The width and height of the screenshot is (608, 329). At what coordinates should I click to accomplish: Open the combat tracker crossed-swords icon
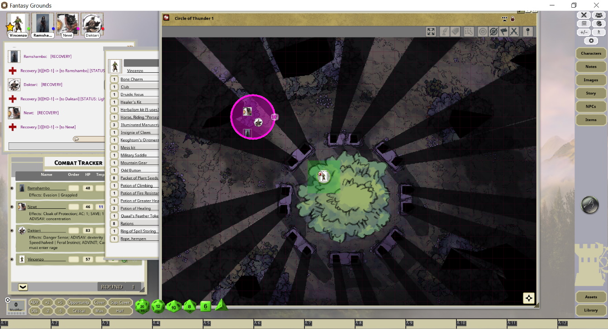(x=584, y=15)
